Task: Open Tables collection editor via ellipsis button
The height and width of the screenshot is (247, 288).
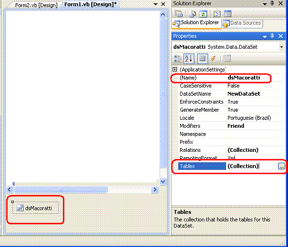Action: click(x=281, y=166)
